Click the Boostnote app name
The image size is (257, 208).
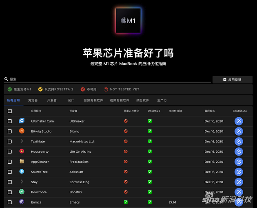coord(39,192)
